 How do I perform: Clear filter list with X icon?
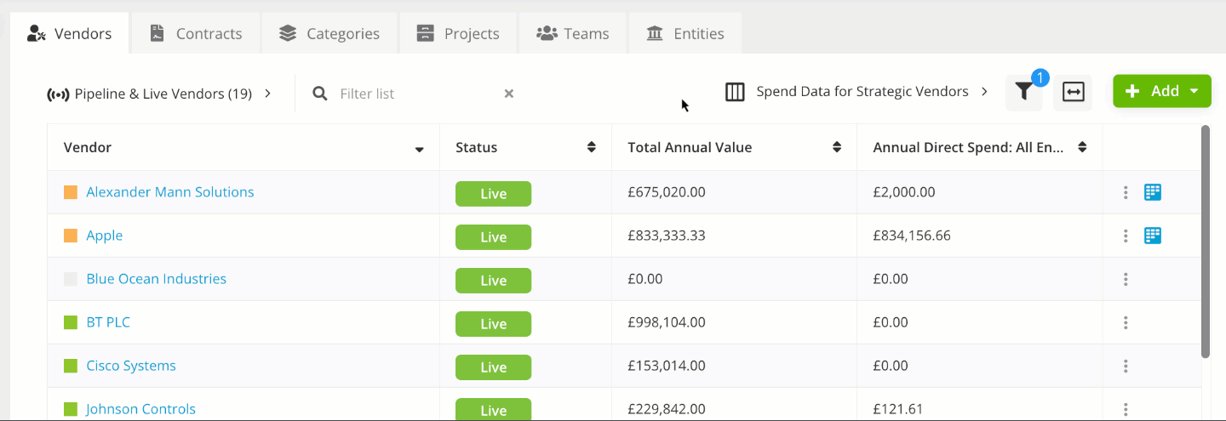click(508, 94)
